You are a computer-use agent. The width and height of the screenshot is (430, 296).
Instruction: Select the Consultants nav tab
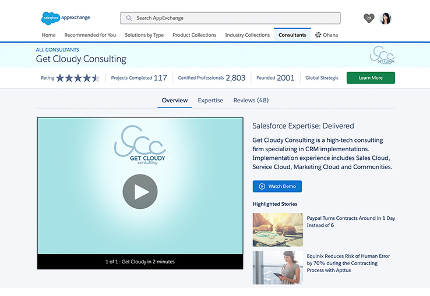click(292, 35)
